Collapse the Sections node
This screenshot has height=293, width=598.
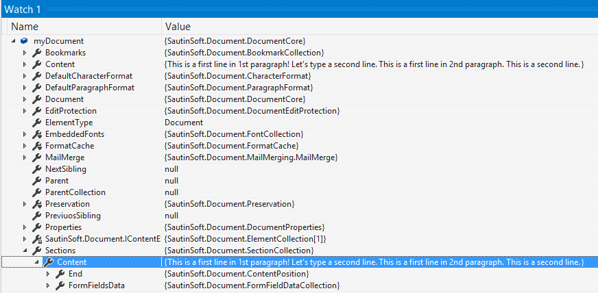(25, 251)
